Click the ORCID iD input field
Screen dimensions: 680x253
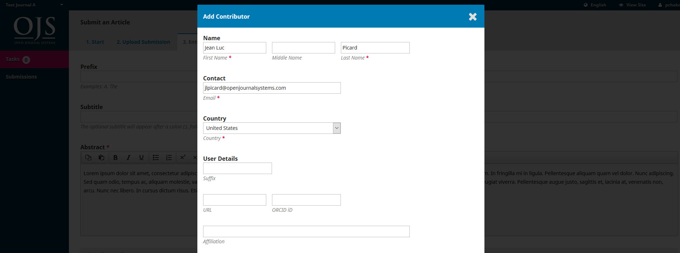click(x=306, y=200)
